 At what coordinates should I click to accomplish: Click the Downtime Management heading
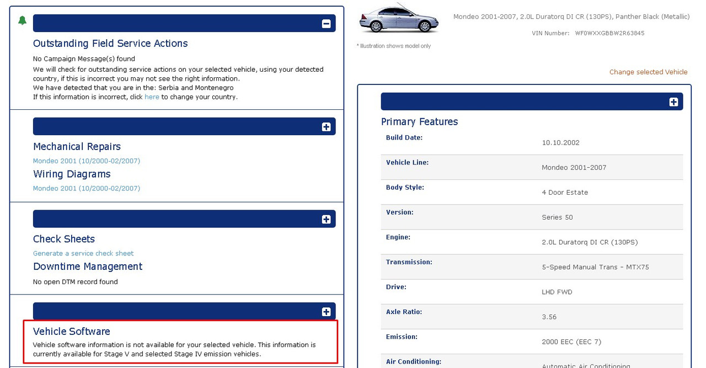pos(88,266)
